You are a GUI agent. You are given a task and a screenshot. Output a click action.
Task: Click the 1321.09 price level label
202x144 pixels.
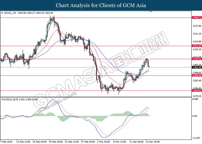click(197, 46)
